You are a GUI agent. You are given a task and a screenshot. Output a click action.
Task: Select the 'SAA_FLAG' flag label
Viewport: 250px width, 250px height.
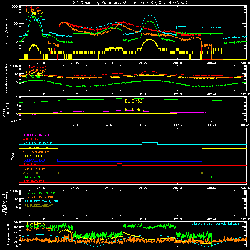(31, 164)
